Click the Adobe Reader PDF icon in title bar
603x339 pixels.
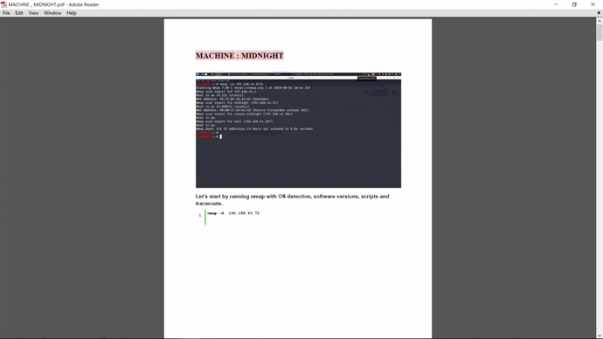tap(3, 4)
